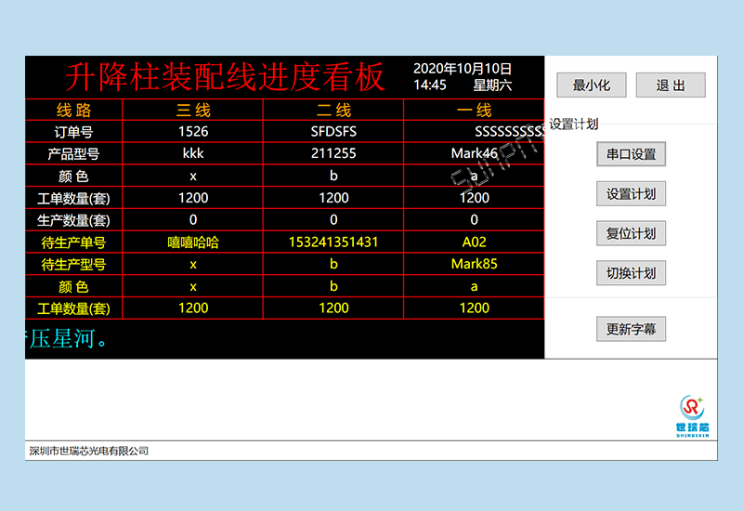743x511 pixels.
Task: Click the 切换计划 button
Action: (x=631, y=273)
